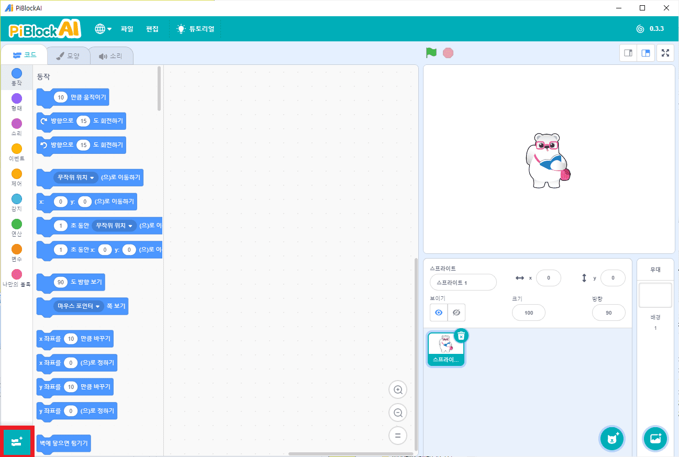Select the 소리 block category circle

[x=17, y=124]
